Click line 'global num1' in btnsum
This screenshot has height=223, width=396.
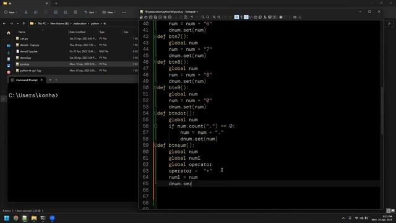(184, 158)
